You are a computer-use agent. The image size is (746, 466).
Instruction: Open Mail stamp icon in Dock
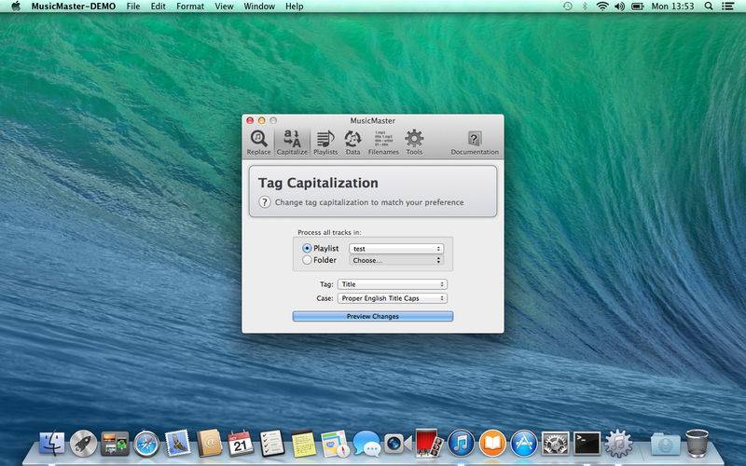click(x=177, y=444)
